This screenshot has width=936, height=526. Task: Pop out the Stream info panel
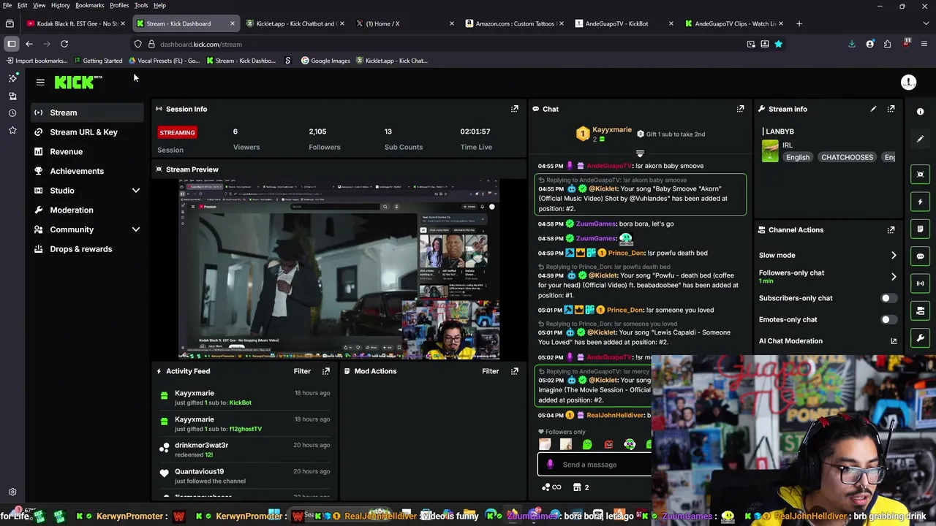(x=891, y=109)
